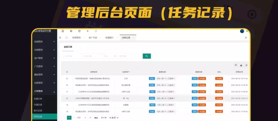This screenshot has width=278, height=121.
Task: Click the page number jump input field
Action: pos(85,118)
